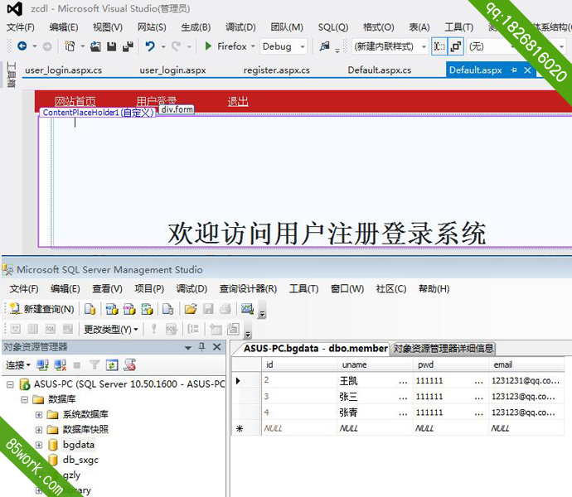Expand the 数据库快照 folder
The image size is (572, 497).
tap(39, 430)
